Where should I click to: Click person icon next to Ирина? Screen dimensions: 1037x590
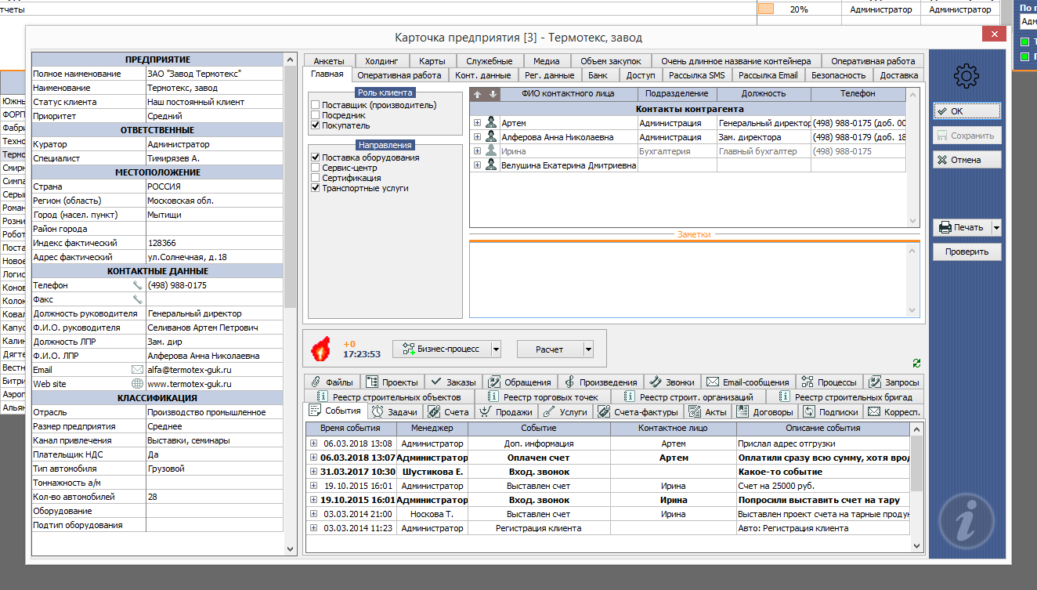coord(492,151)
